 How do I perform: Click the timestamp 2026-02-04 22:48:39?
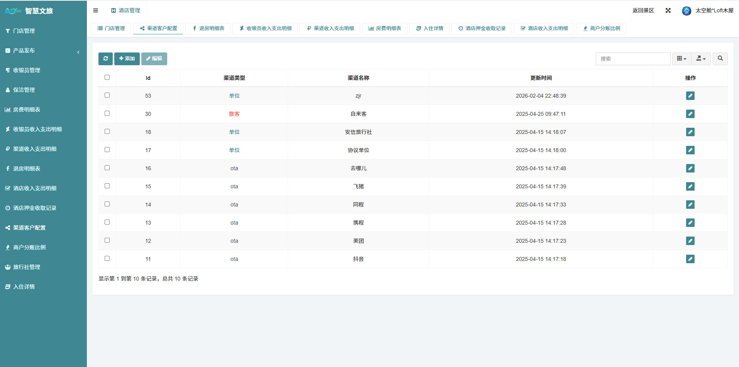541,96
